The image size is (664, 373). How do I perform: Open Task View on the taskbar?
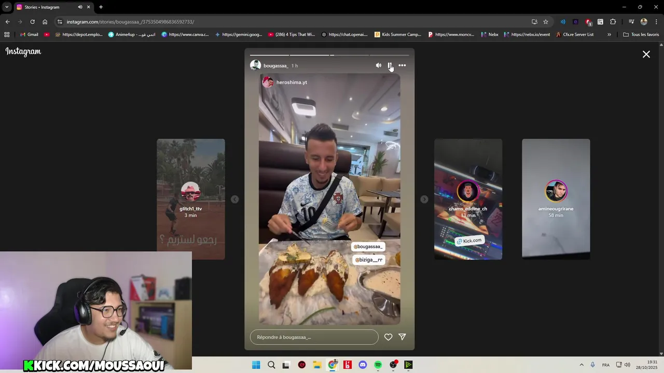click(x=286, y=365)
